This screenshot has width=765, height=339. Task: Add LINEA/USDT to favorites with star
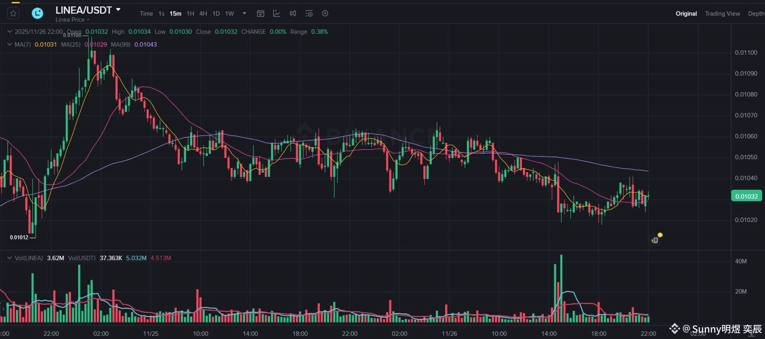[x=13, y=14]
